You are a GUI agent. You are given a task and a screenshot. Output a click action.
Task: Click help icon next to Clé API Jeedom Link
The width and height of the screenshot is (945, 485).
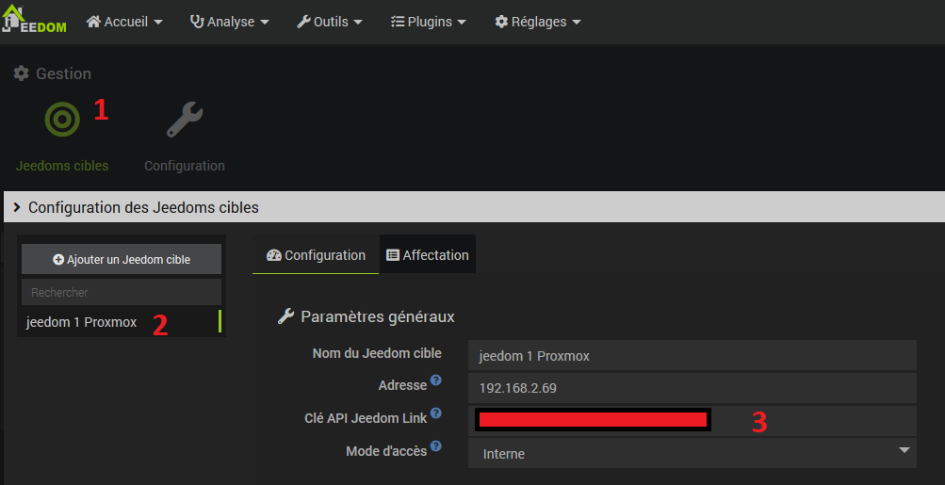(x=435, y=413)
